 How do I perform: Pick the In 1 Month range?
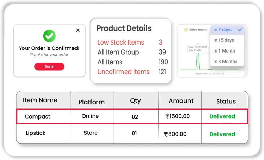(x=224, y=51)
